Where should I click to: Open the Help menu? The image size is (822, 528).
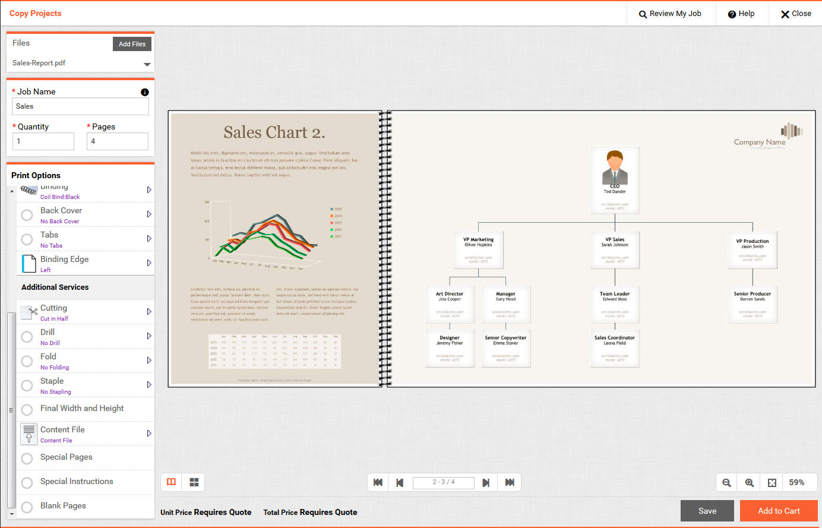pyautogui.click(x=741, y=14)
